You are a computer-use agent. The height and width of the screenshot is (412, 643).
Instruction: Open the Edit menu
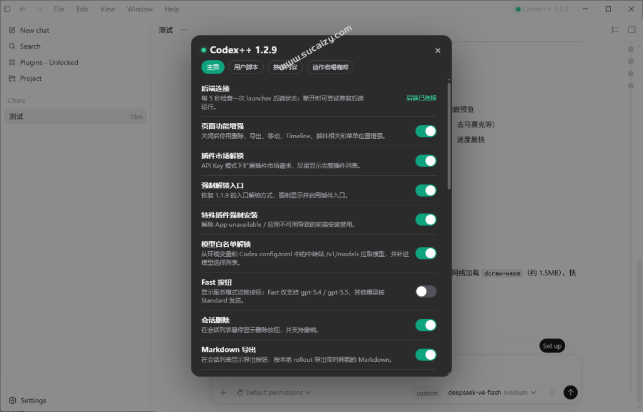pyautogui.click(x=82, y=9)
